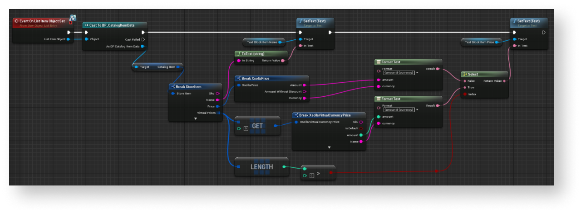Expand the Break StoreItem node pins

tap(195, 118)
